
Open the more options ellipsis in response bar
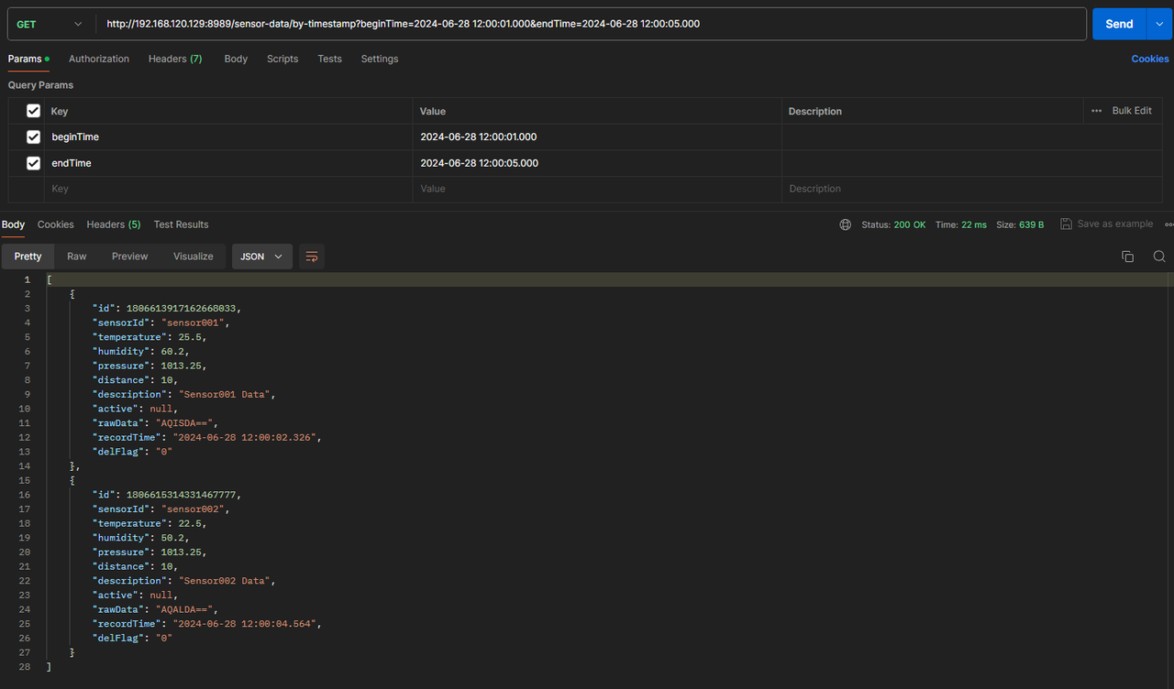(x=1168, y=224)
